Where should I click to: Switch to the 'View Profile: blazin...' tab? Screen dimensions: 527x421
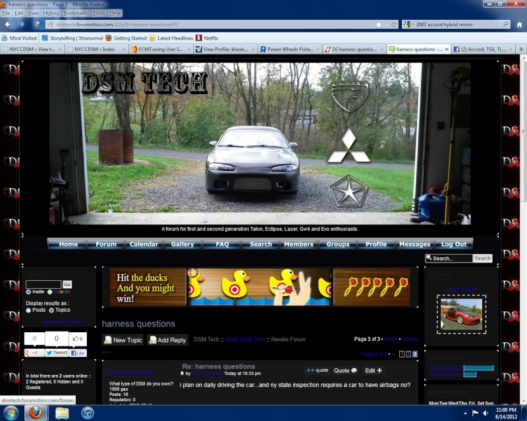pyautogui.click(x=225, y=49)
